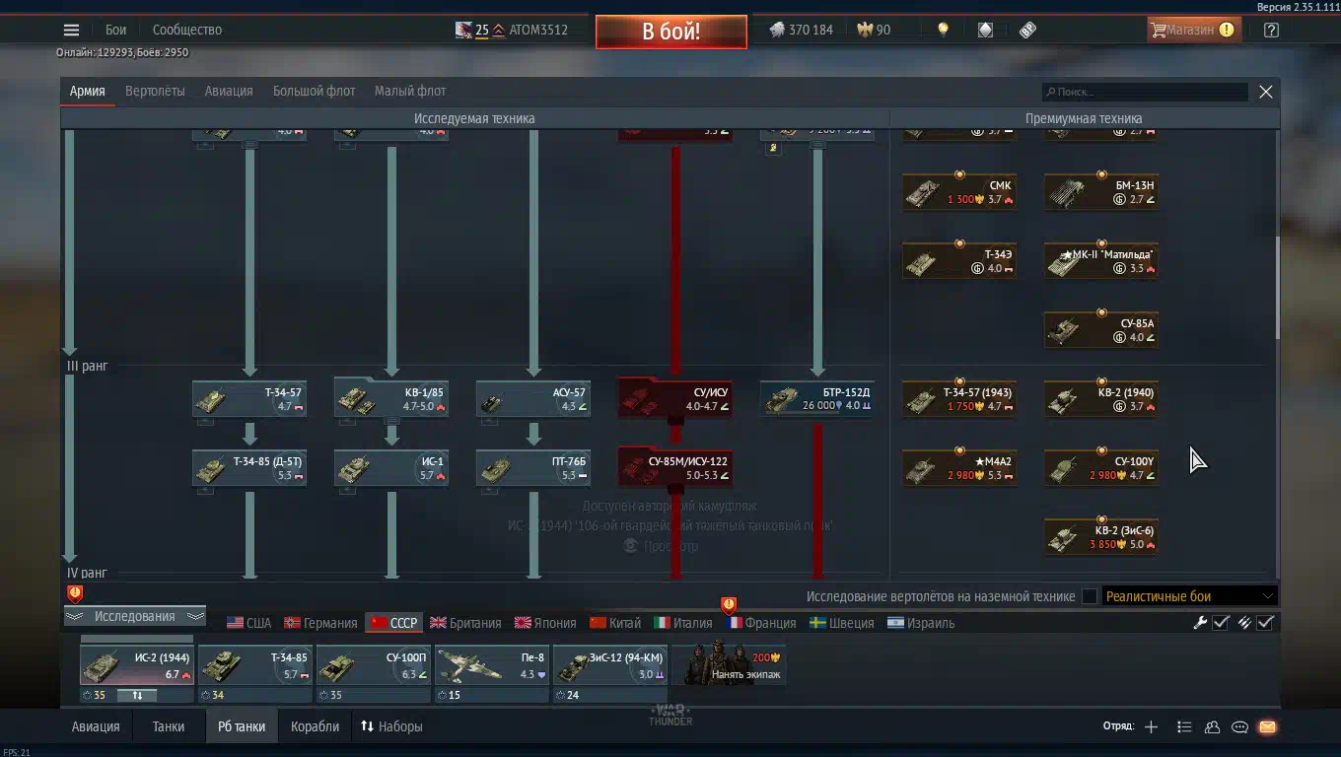Toggle helicopter research on ground vehicles checkbox

pyautogui.click(x=1090, y=596)
